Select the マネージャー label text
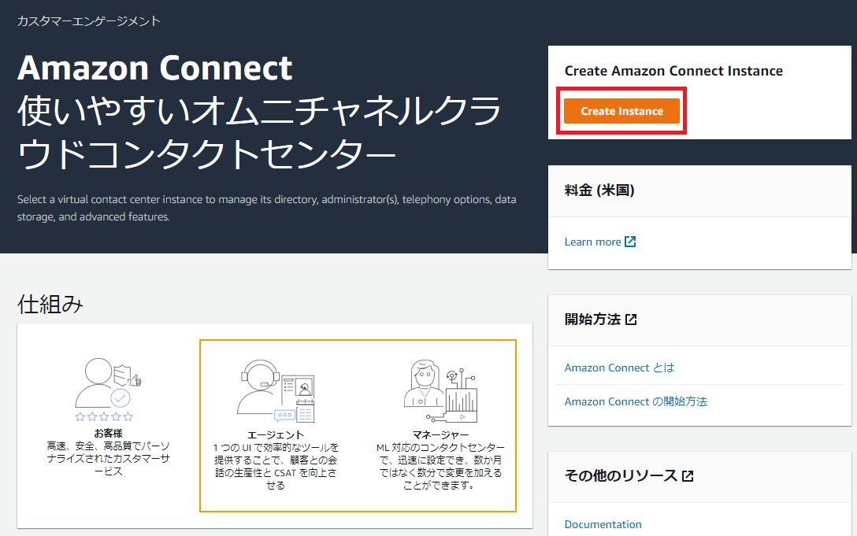857x536 pixels. [440, 435]
